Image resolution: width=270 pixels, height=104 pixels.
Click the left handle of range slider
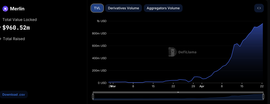tap(93, 97)
